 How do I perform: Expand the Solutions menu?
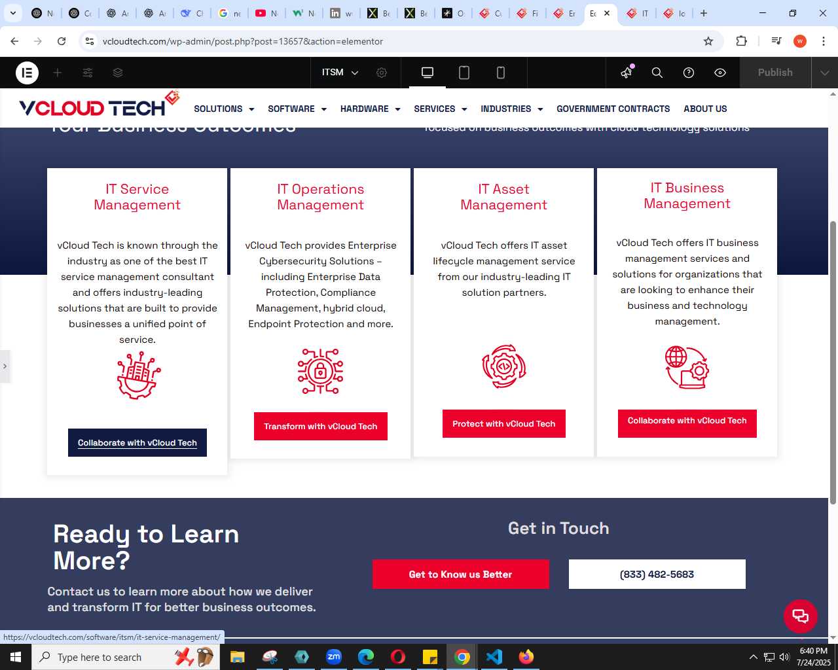tap(224, 109)
